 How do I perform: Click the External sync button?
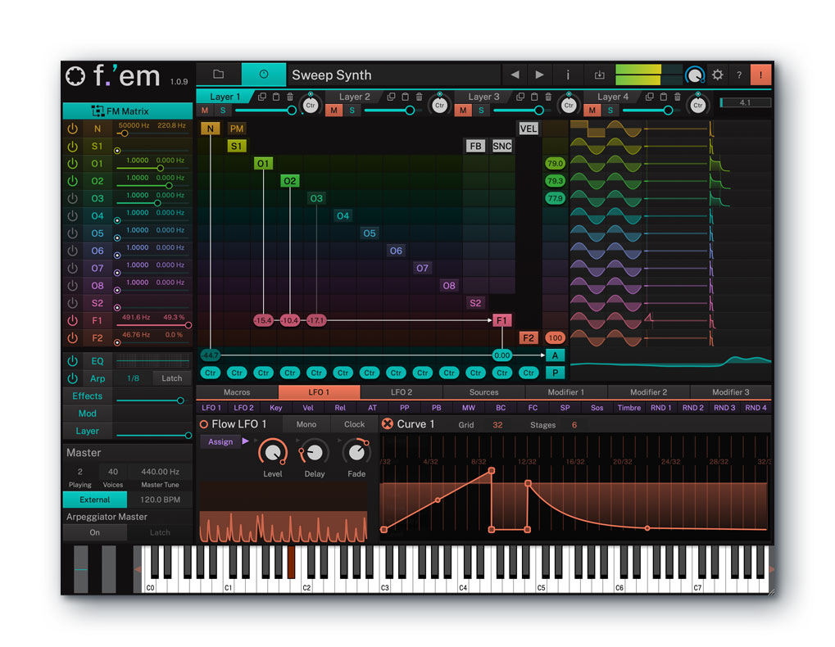95,500
